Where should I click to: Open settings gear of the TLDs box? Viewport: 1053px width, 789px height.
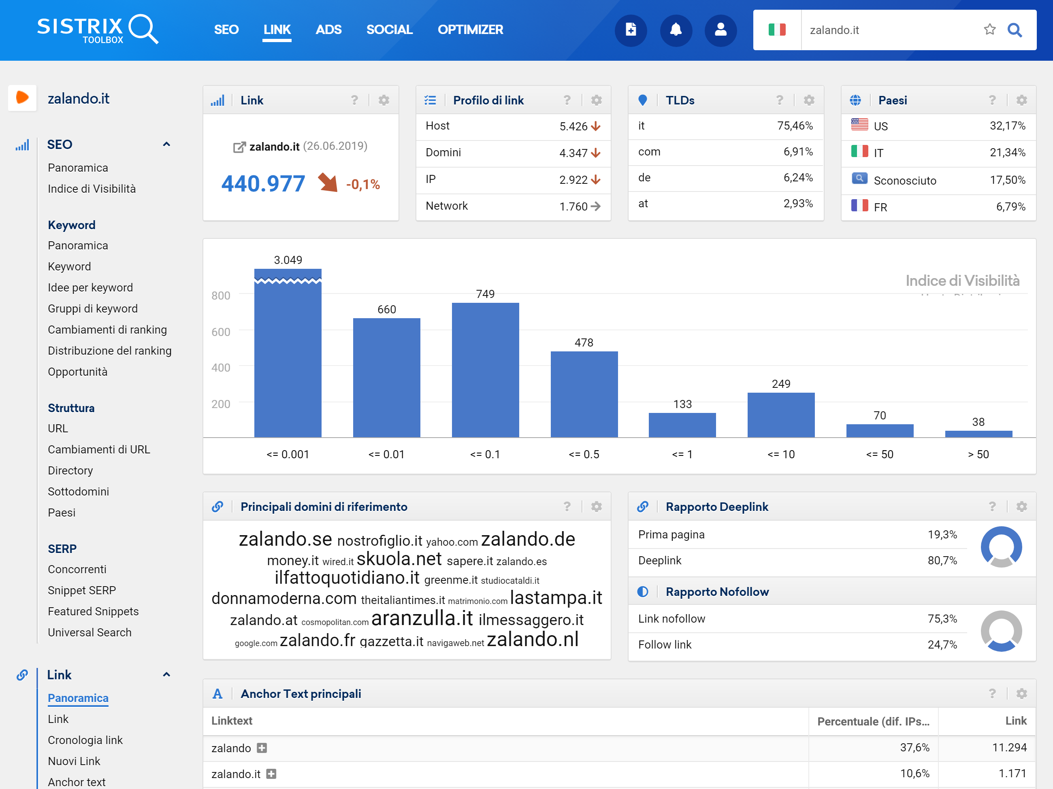[809, 100]
